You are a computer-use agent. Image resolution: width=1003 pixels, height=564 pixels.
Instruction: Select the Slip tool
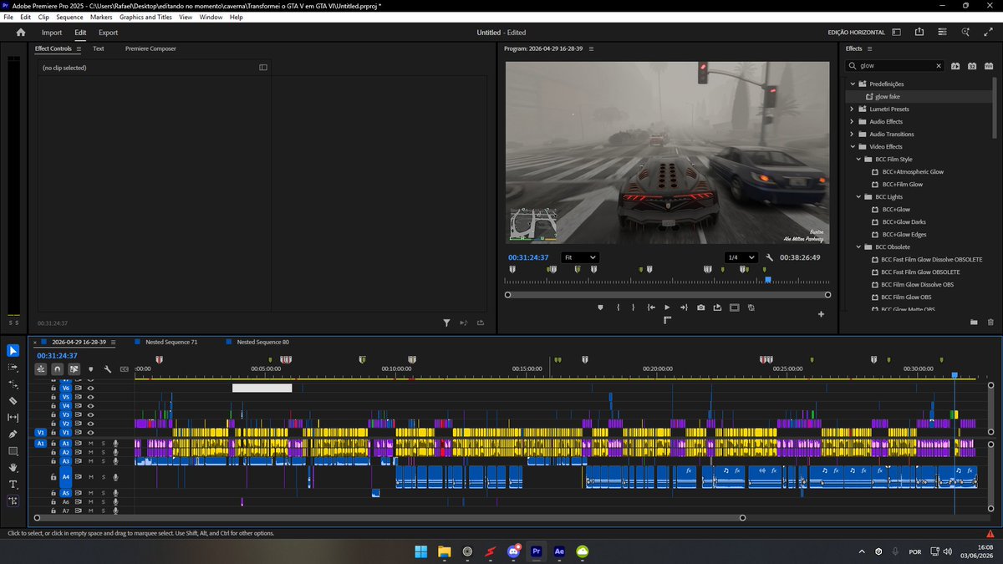(13, 417)
